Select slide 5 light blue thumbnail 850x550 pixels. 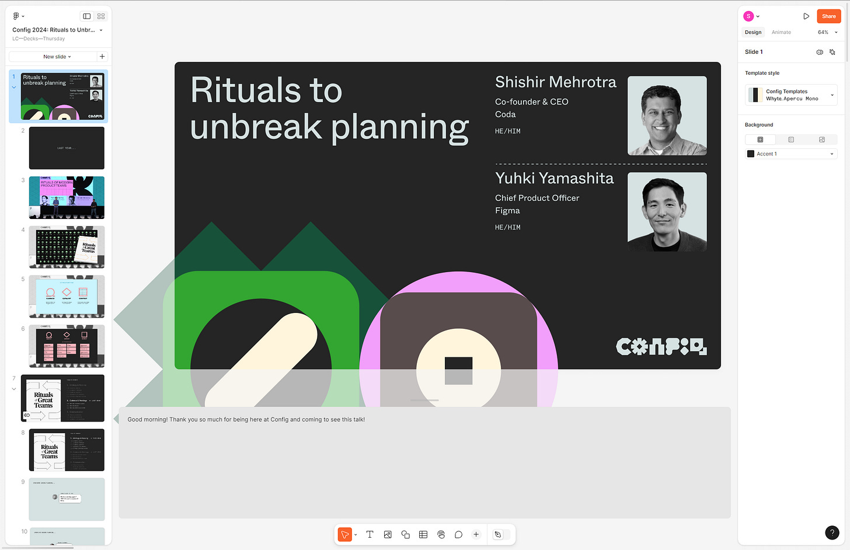tap(67, 297)
